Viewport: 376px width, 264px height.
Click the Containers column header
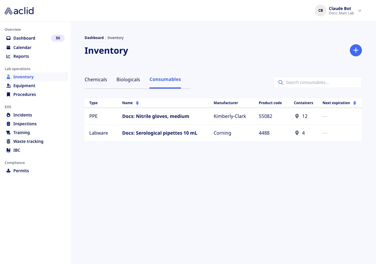click(303, 103)
